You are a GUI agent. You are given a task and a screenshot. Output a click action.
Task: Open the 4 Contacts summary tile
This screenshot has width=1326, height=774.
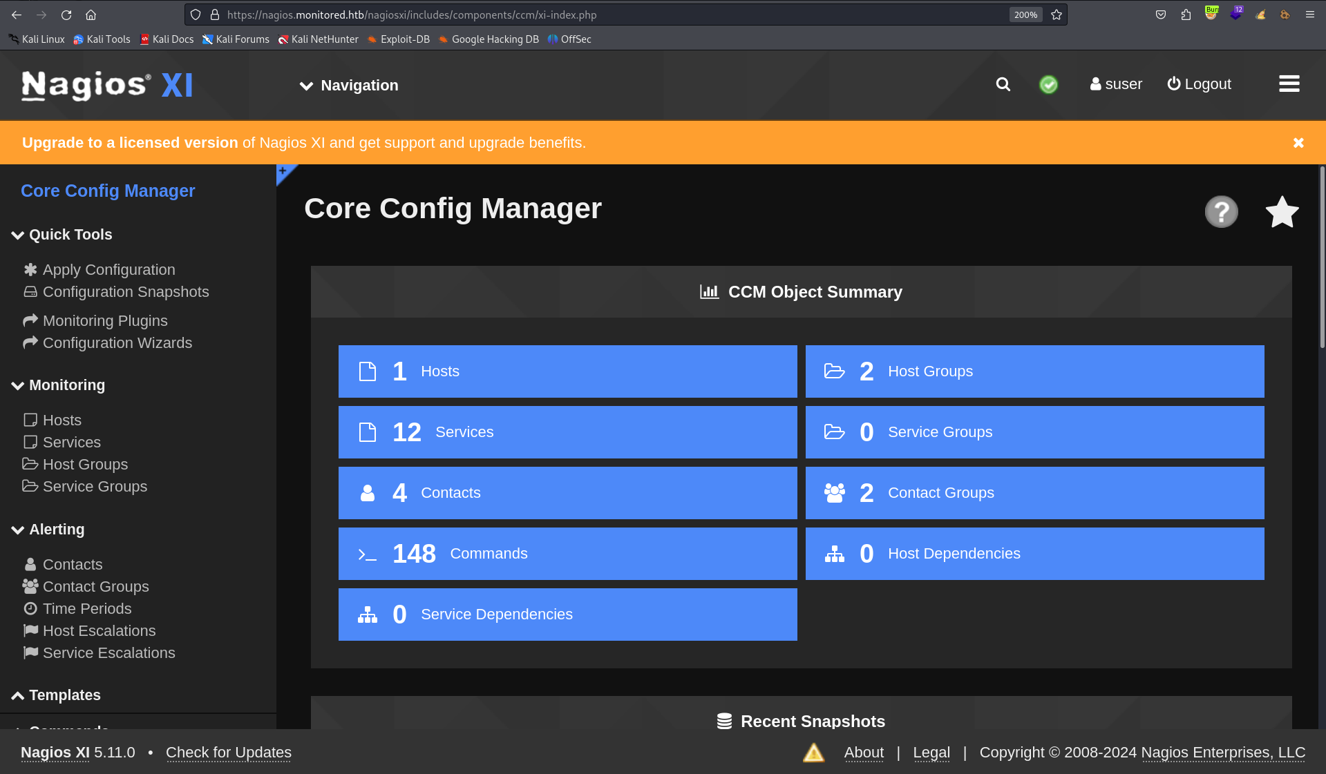(x=567, y=493)
